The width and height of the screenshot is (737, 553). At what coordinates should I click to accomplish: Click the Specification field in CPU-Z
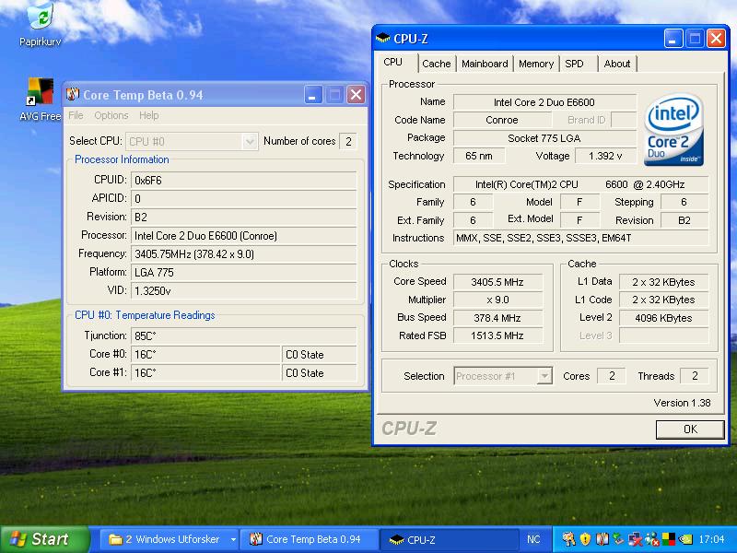581,185
